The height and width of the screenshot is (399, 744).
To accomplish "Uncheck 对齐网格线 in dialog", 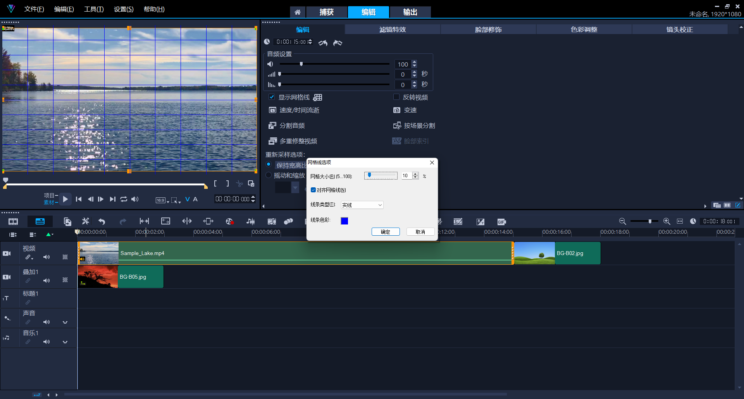I will click(x=313, y=190).
